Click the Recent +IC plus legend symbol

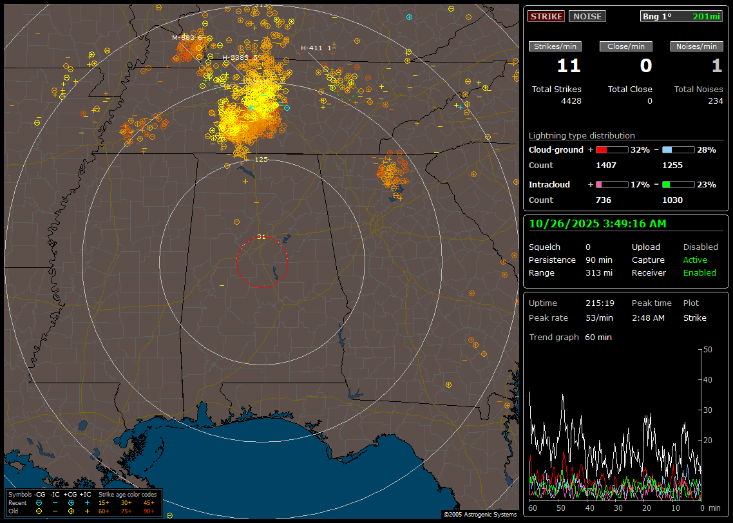pyautogui.click(x=87, y=502)
